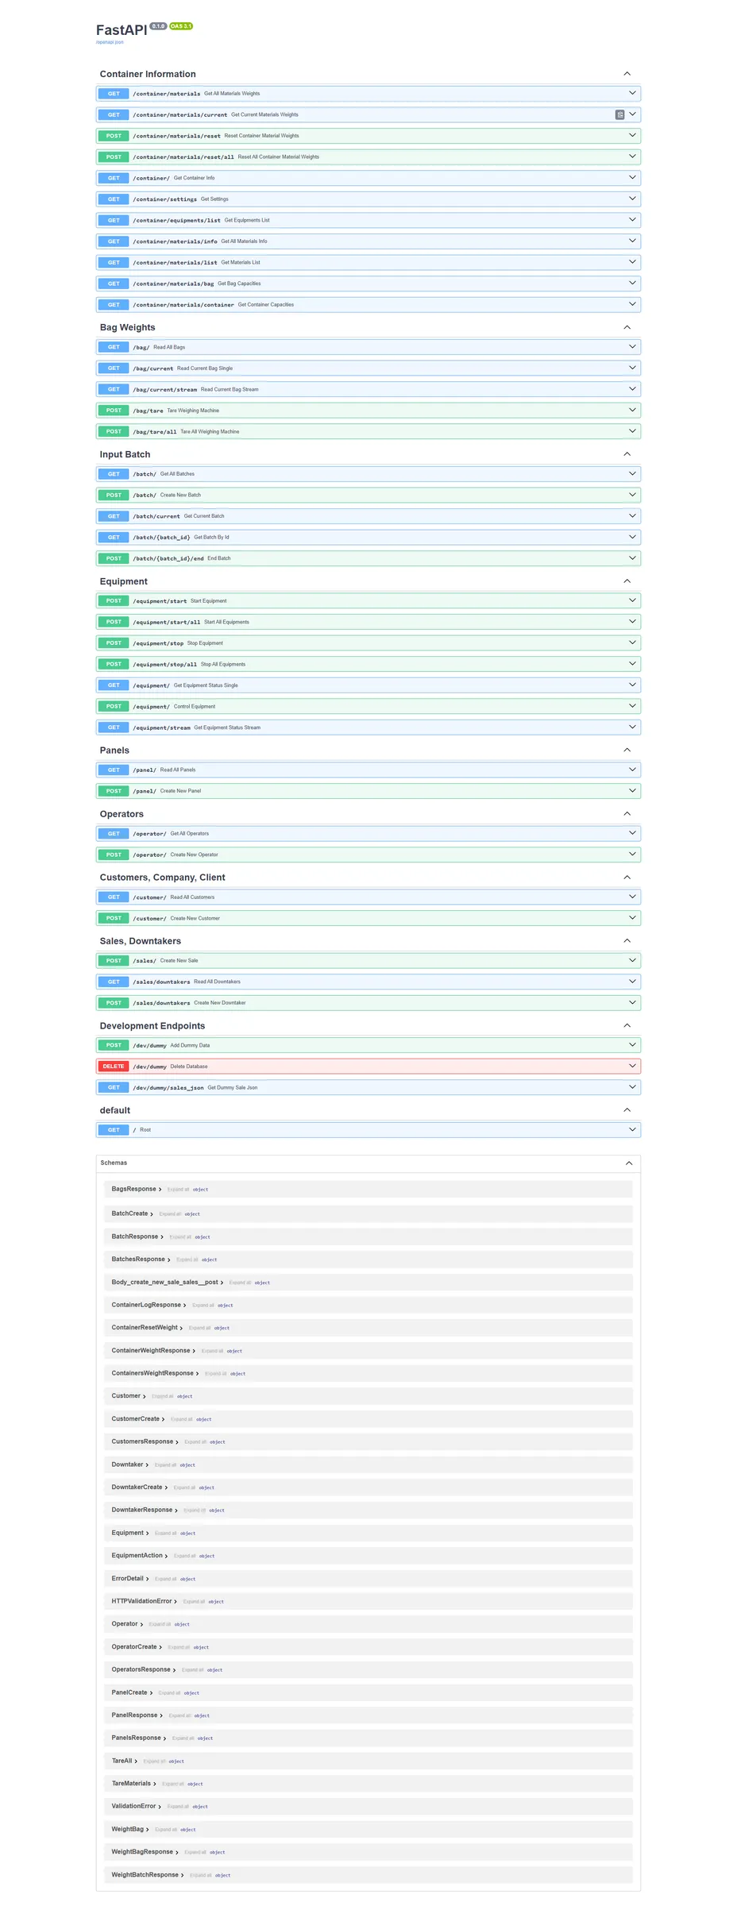
Task: Expand the DELETE /dev/dummy row arrow
Action: click(x=632, y=1066)
